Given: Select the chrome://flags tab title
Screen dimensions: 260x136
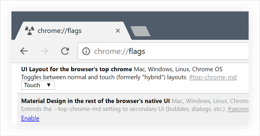Looking at the screenshot, I should point(59,31).
